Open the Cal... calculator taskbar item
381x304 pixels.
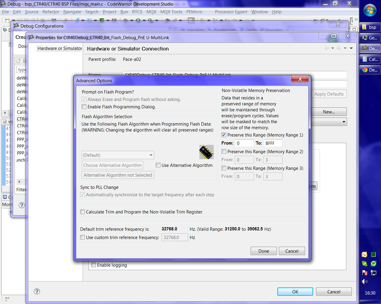[x=370, y=59]
